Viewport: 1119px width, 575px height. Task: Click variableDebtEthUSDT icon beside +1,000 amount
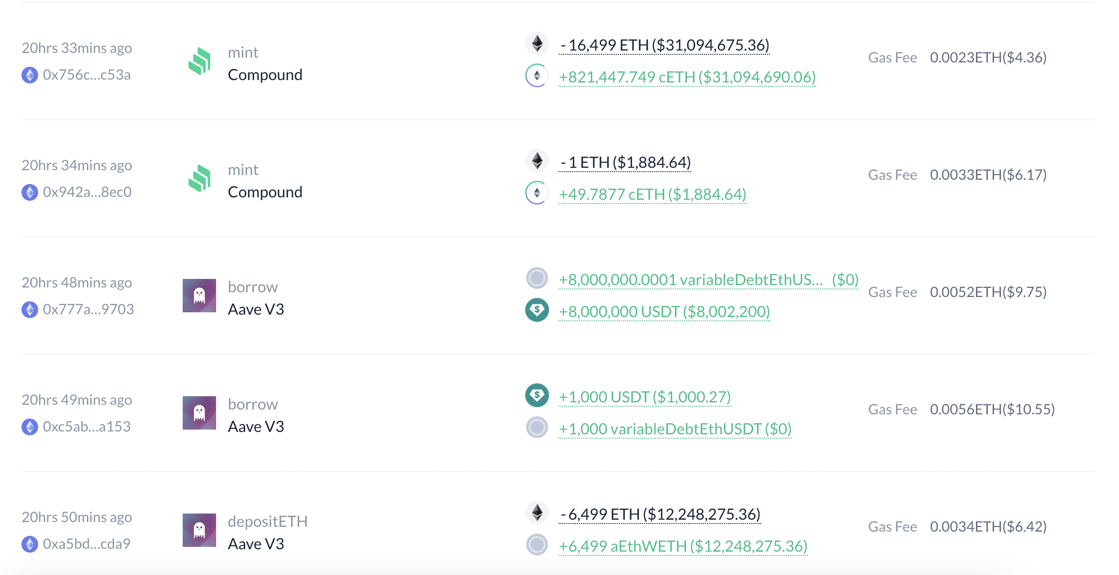[537, 427]
